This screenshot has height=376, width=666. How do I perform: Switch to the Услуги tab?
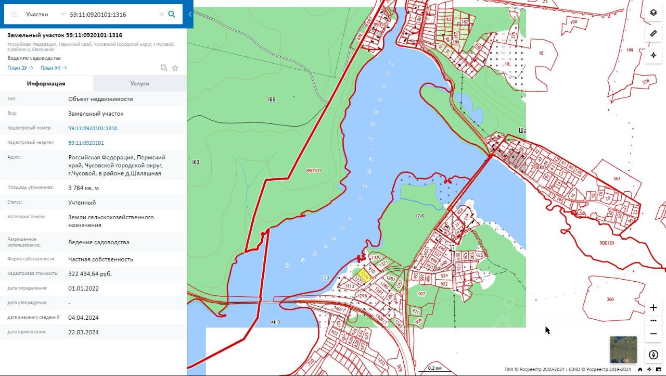[140, 83]
